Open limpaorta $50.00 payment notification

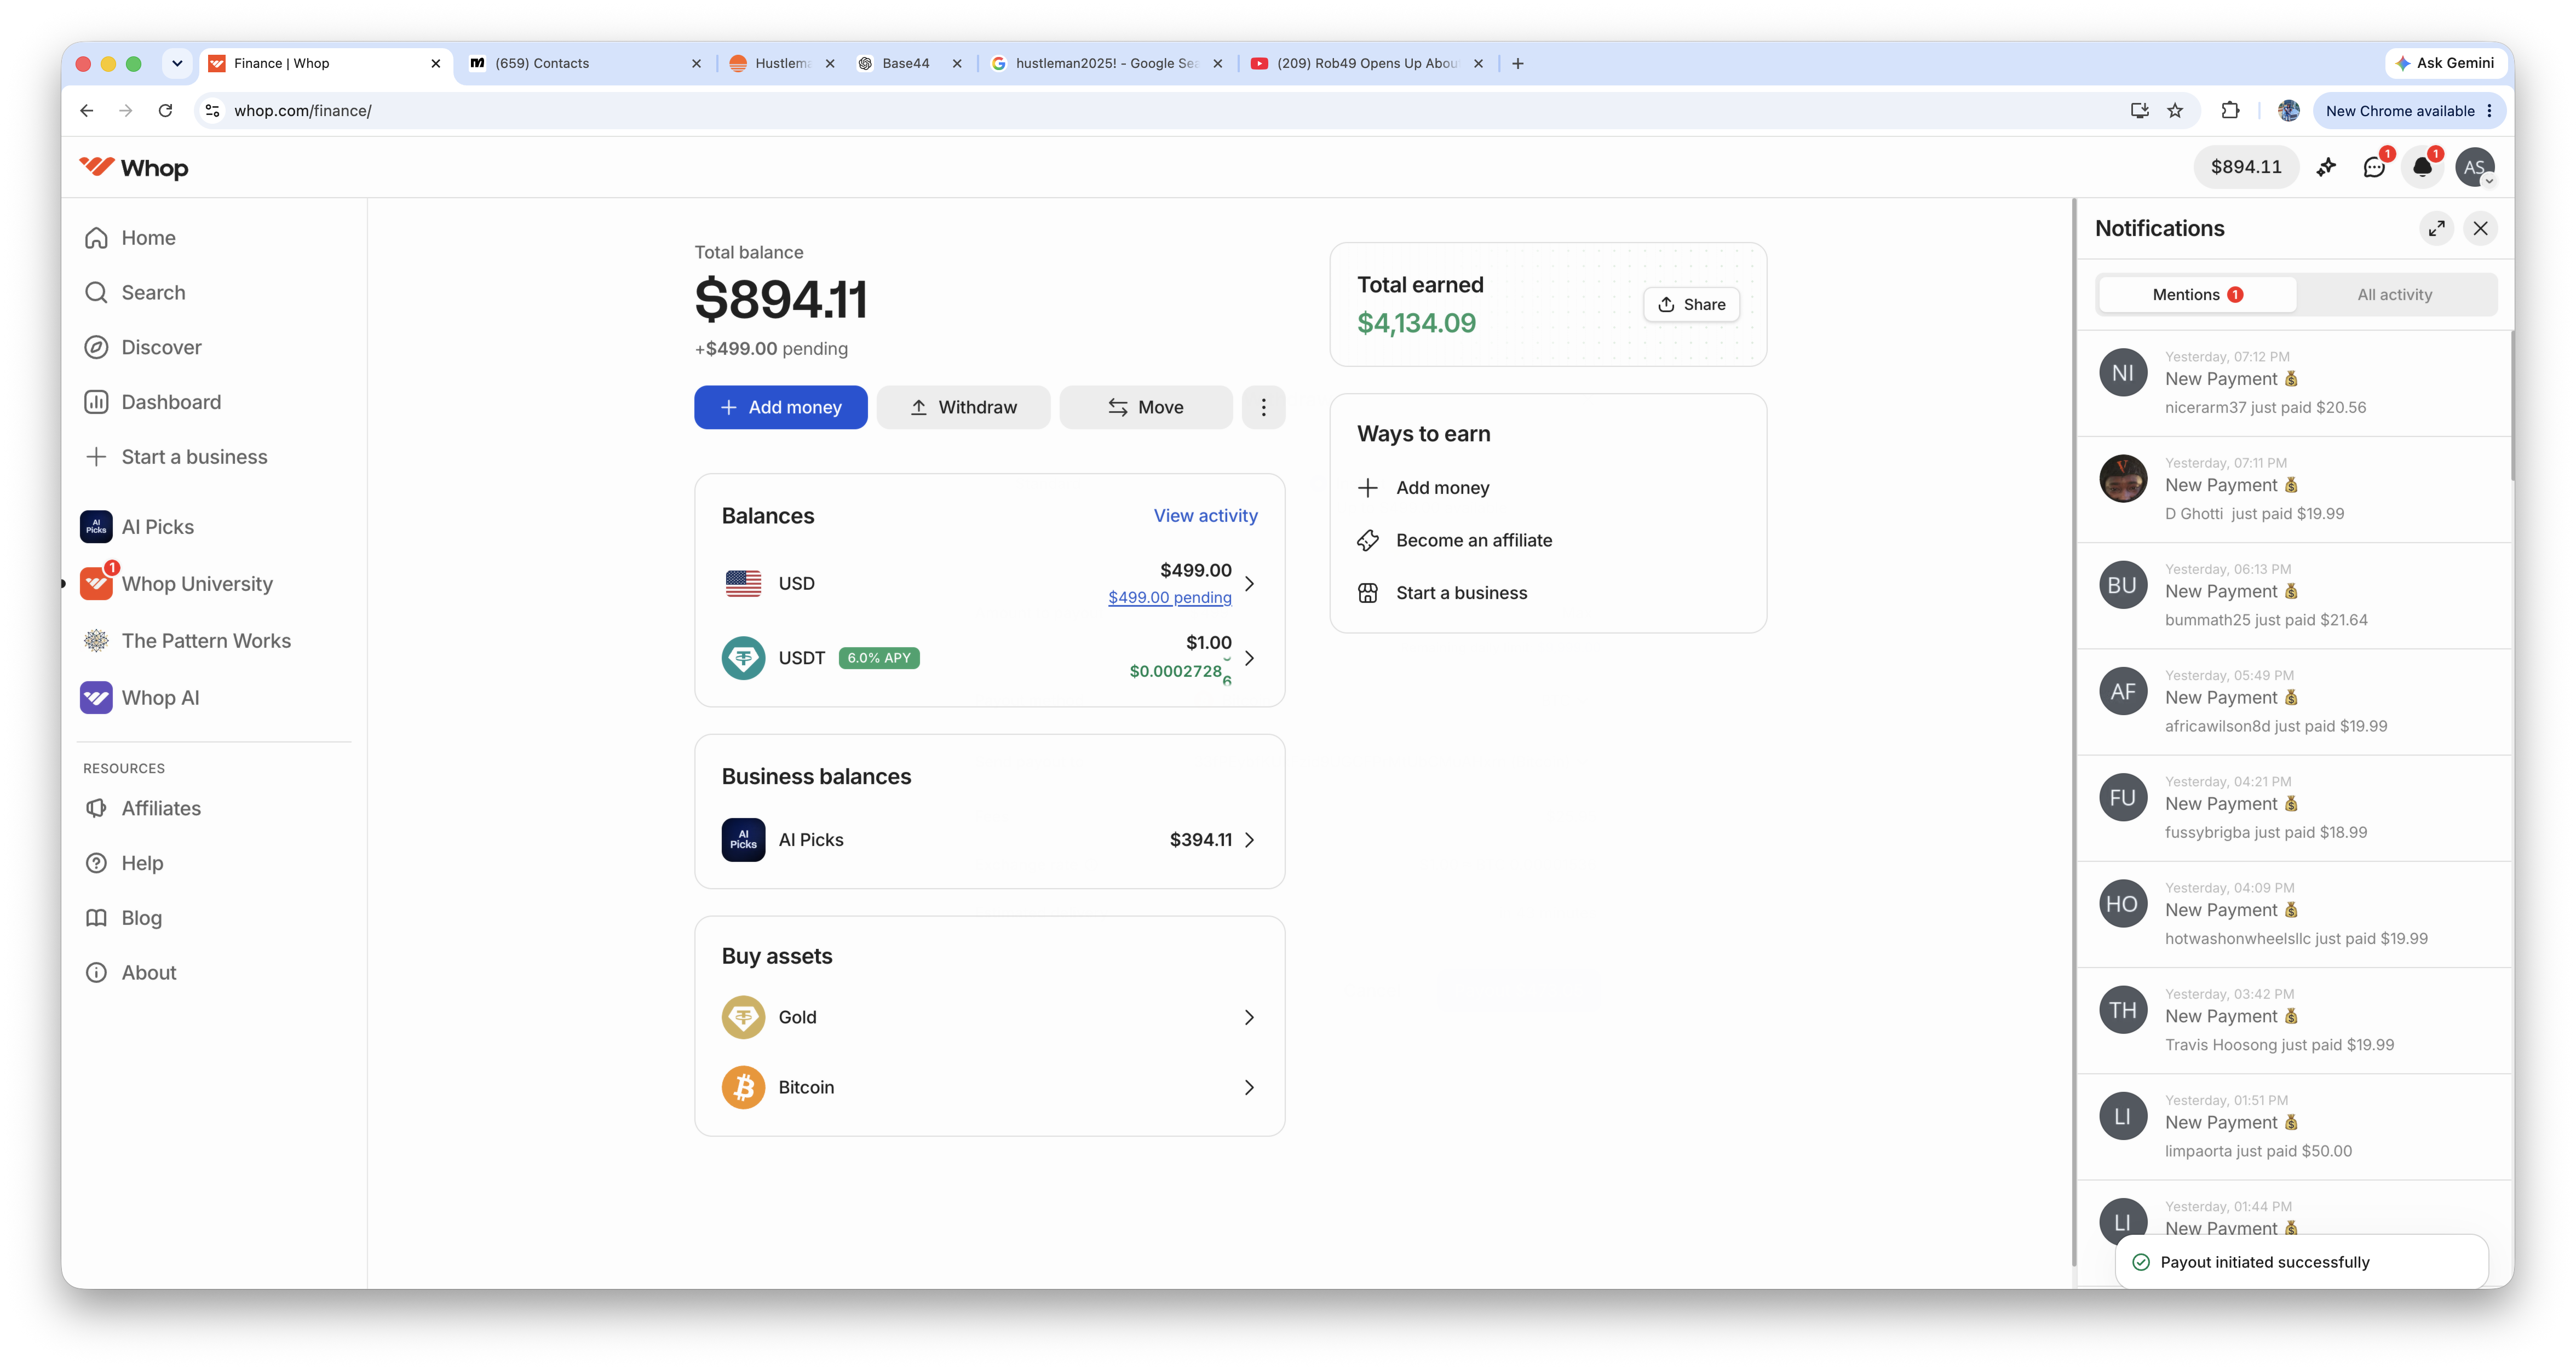pyautogui.click(x=2295, y=1127)
